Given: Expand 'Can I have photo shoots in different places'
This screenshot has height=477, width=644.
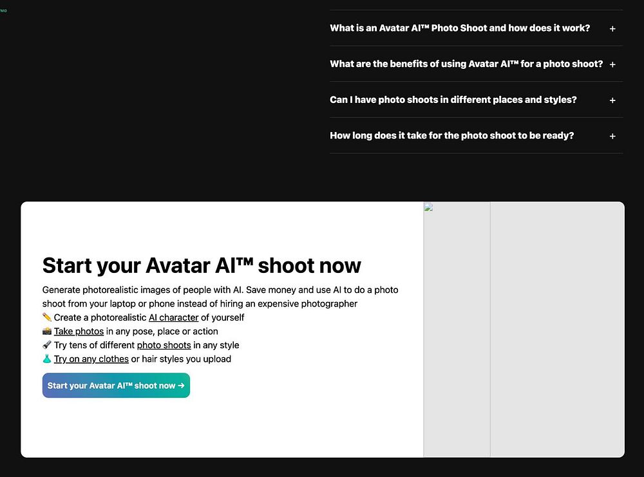Looking at the screenshot, I should point(476,100).
